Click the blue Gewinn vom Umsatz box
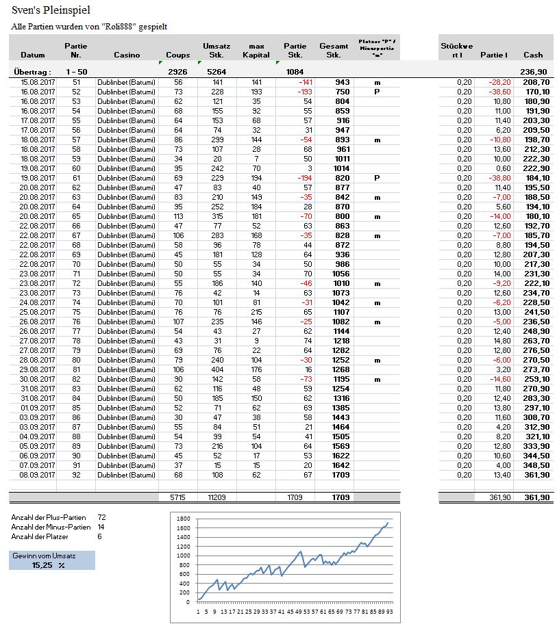Image resolution: width=557 pixels, height=626 pixels. 52,561
